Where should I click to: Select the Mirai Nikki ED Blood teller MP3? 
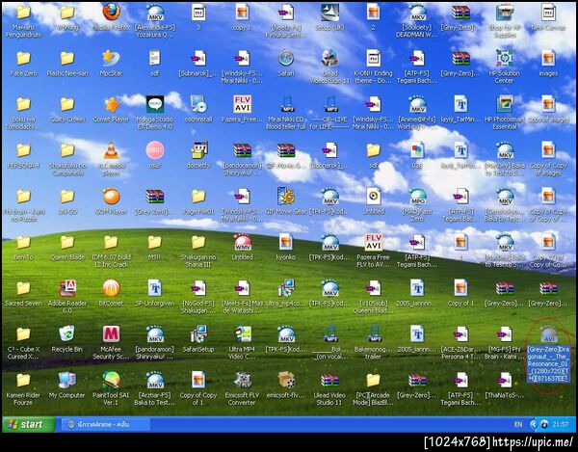point(286,105)
